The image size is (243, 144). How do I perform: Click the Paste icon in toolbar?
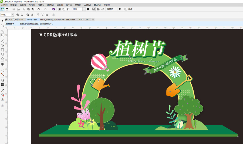click(33, 9)
